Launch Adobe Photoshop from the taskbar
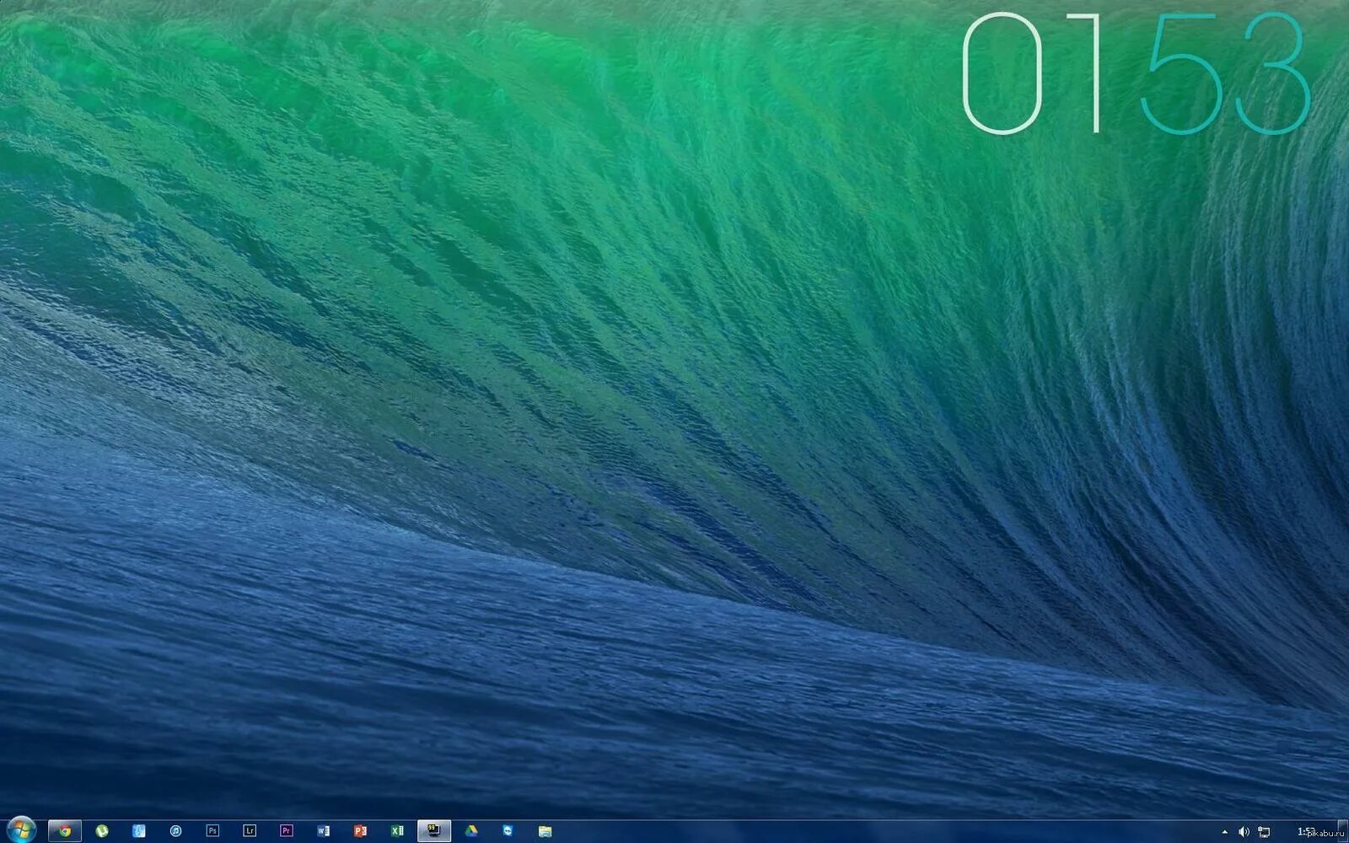1349x843 pixels. pyautogui.click(x=212, y=830)
